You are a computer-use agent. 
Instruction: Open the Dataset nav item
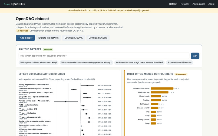(x=173, y=4)
